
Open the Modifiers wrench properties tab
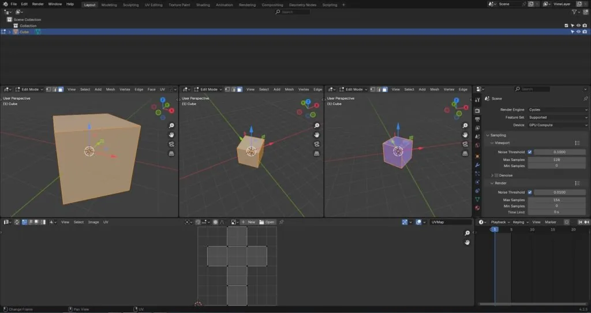coord(477,165)
